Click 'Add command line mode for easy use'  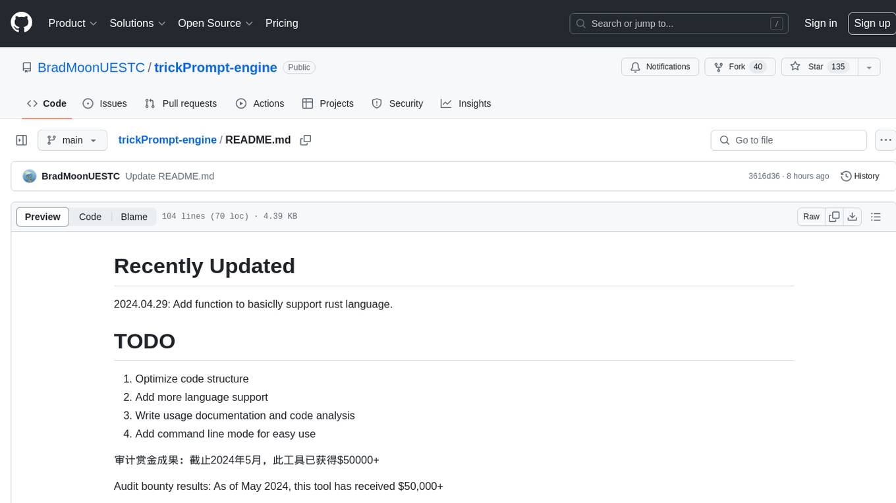click(225, 435)
